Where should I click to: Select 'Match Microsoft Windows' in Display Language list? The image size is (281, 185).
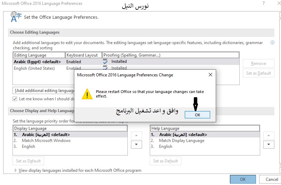click(x=46, y=141)
